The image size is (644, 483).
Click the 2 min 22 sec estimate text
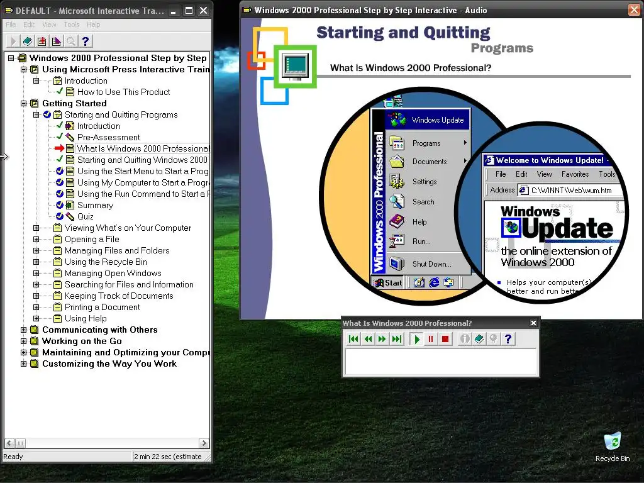(x=167, y=457)
